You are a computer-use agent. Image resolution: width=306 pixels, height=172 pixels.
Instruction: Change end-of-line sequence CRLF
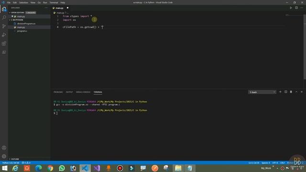click(283, 162)
